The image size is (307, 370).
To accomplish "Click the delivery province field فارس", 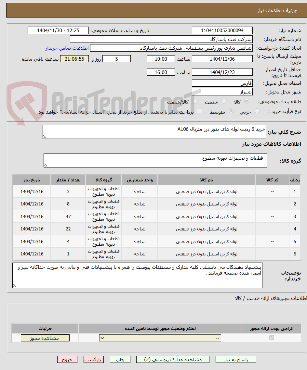I will click(222, 83).
